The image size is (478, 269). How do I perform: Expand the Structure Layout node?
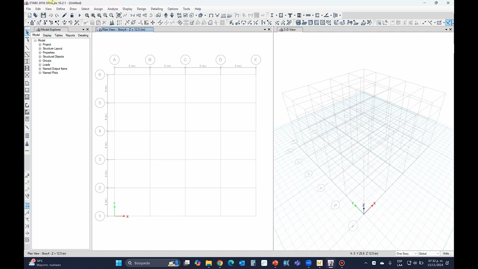click(x=40, y=49)
